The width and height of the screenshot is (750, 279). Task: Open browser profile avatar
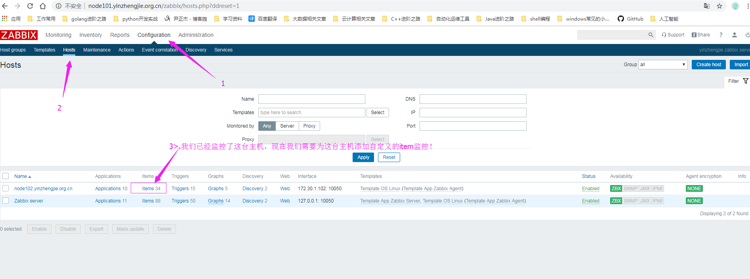[x=735, y=6]
